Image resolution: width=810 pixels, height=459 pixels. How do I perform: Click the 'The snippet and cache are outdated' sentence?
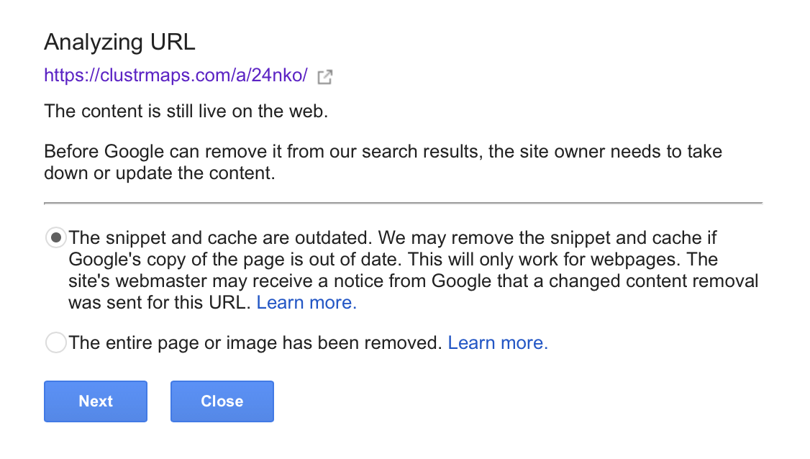[220, 237]
